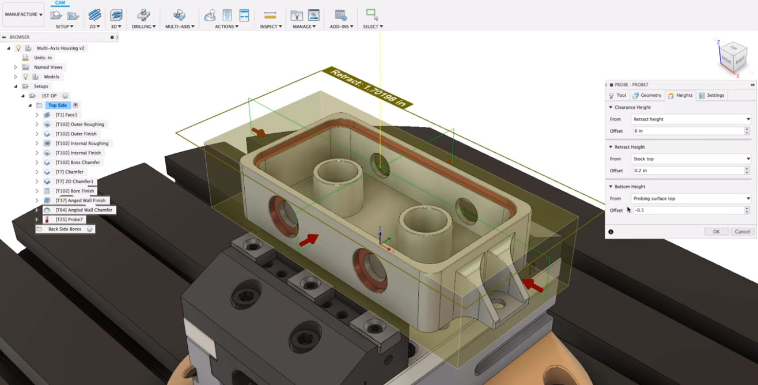The height and width of the screenshot is (385, 758).
Task: Switch to the CAM ribbon tab
Action: point(60,3)
